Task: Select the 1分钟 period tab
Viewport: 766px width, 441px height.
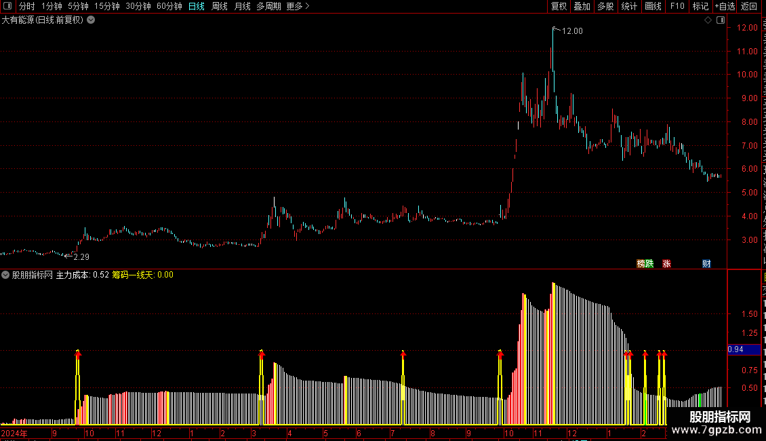Action: pos(52,6)
